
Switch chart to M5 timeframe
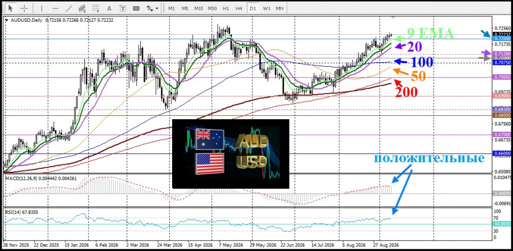(185, 8)
